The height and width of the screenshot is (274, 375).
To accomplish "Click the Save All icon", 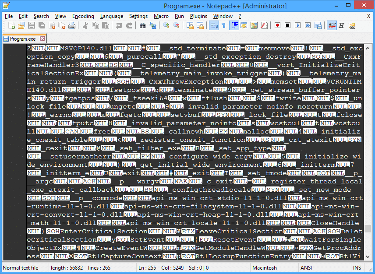I will click(x=42, y=25).
